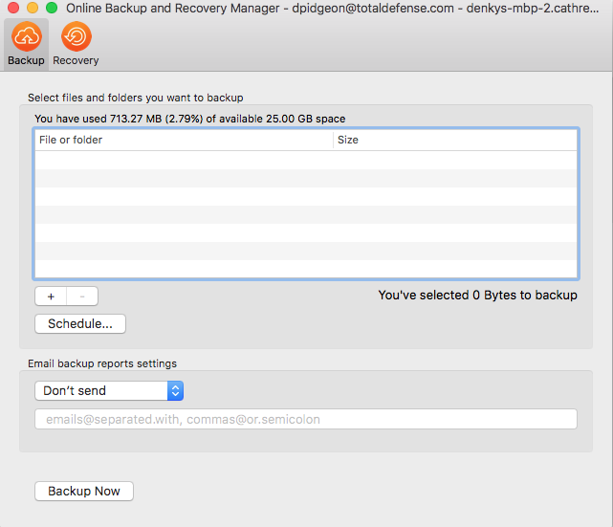Expand the Don't send email reports dropdown
Viewport: 613px width, 527px height.
109,390
